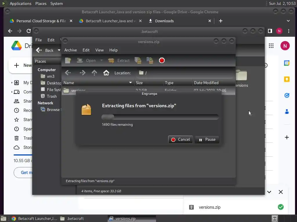Open the System menu in top panel
The height and width of the screenshot is (222, 297).
57,3
